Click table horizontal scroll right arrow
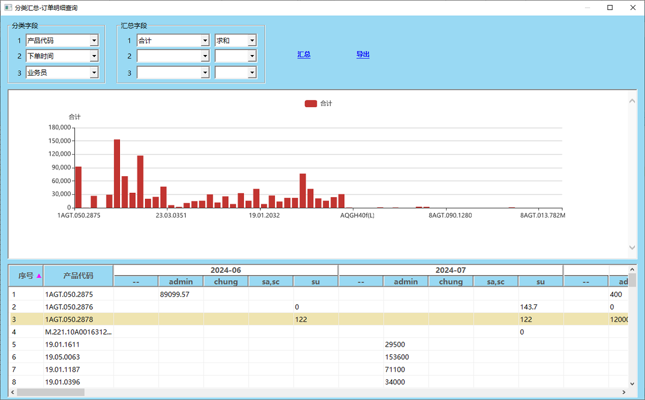 623,392
